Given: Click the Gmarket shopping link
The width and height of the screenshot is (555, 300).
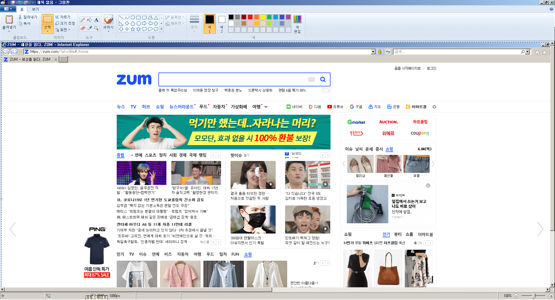Looking at the screenshot, I should 356,122.
